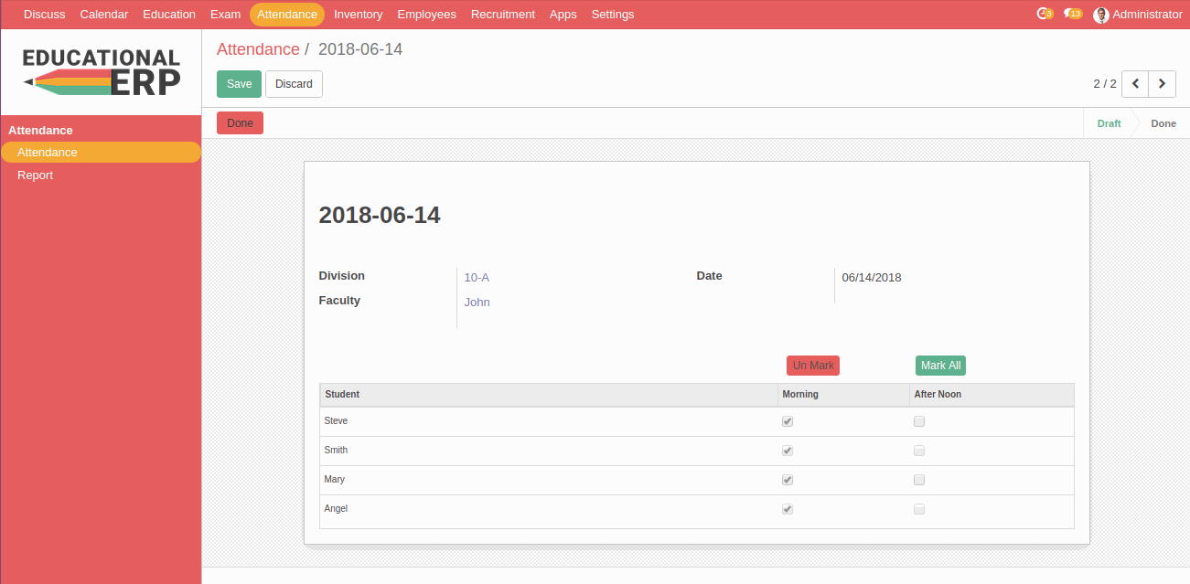This screenshot has width=1190, height=584.
Task: Go to next record arrow
Action: (1162, 84)
